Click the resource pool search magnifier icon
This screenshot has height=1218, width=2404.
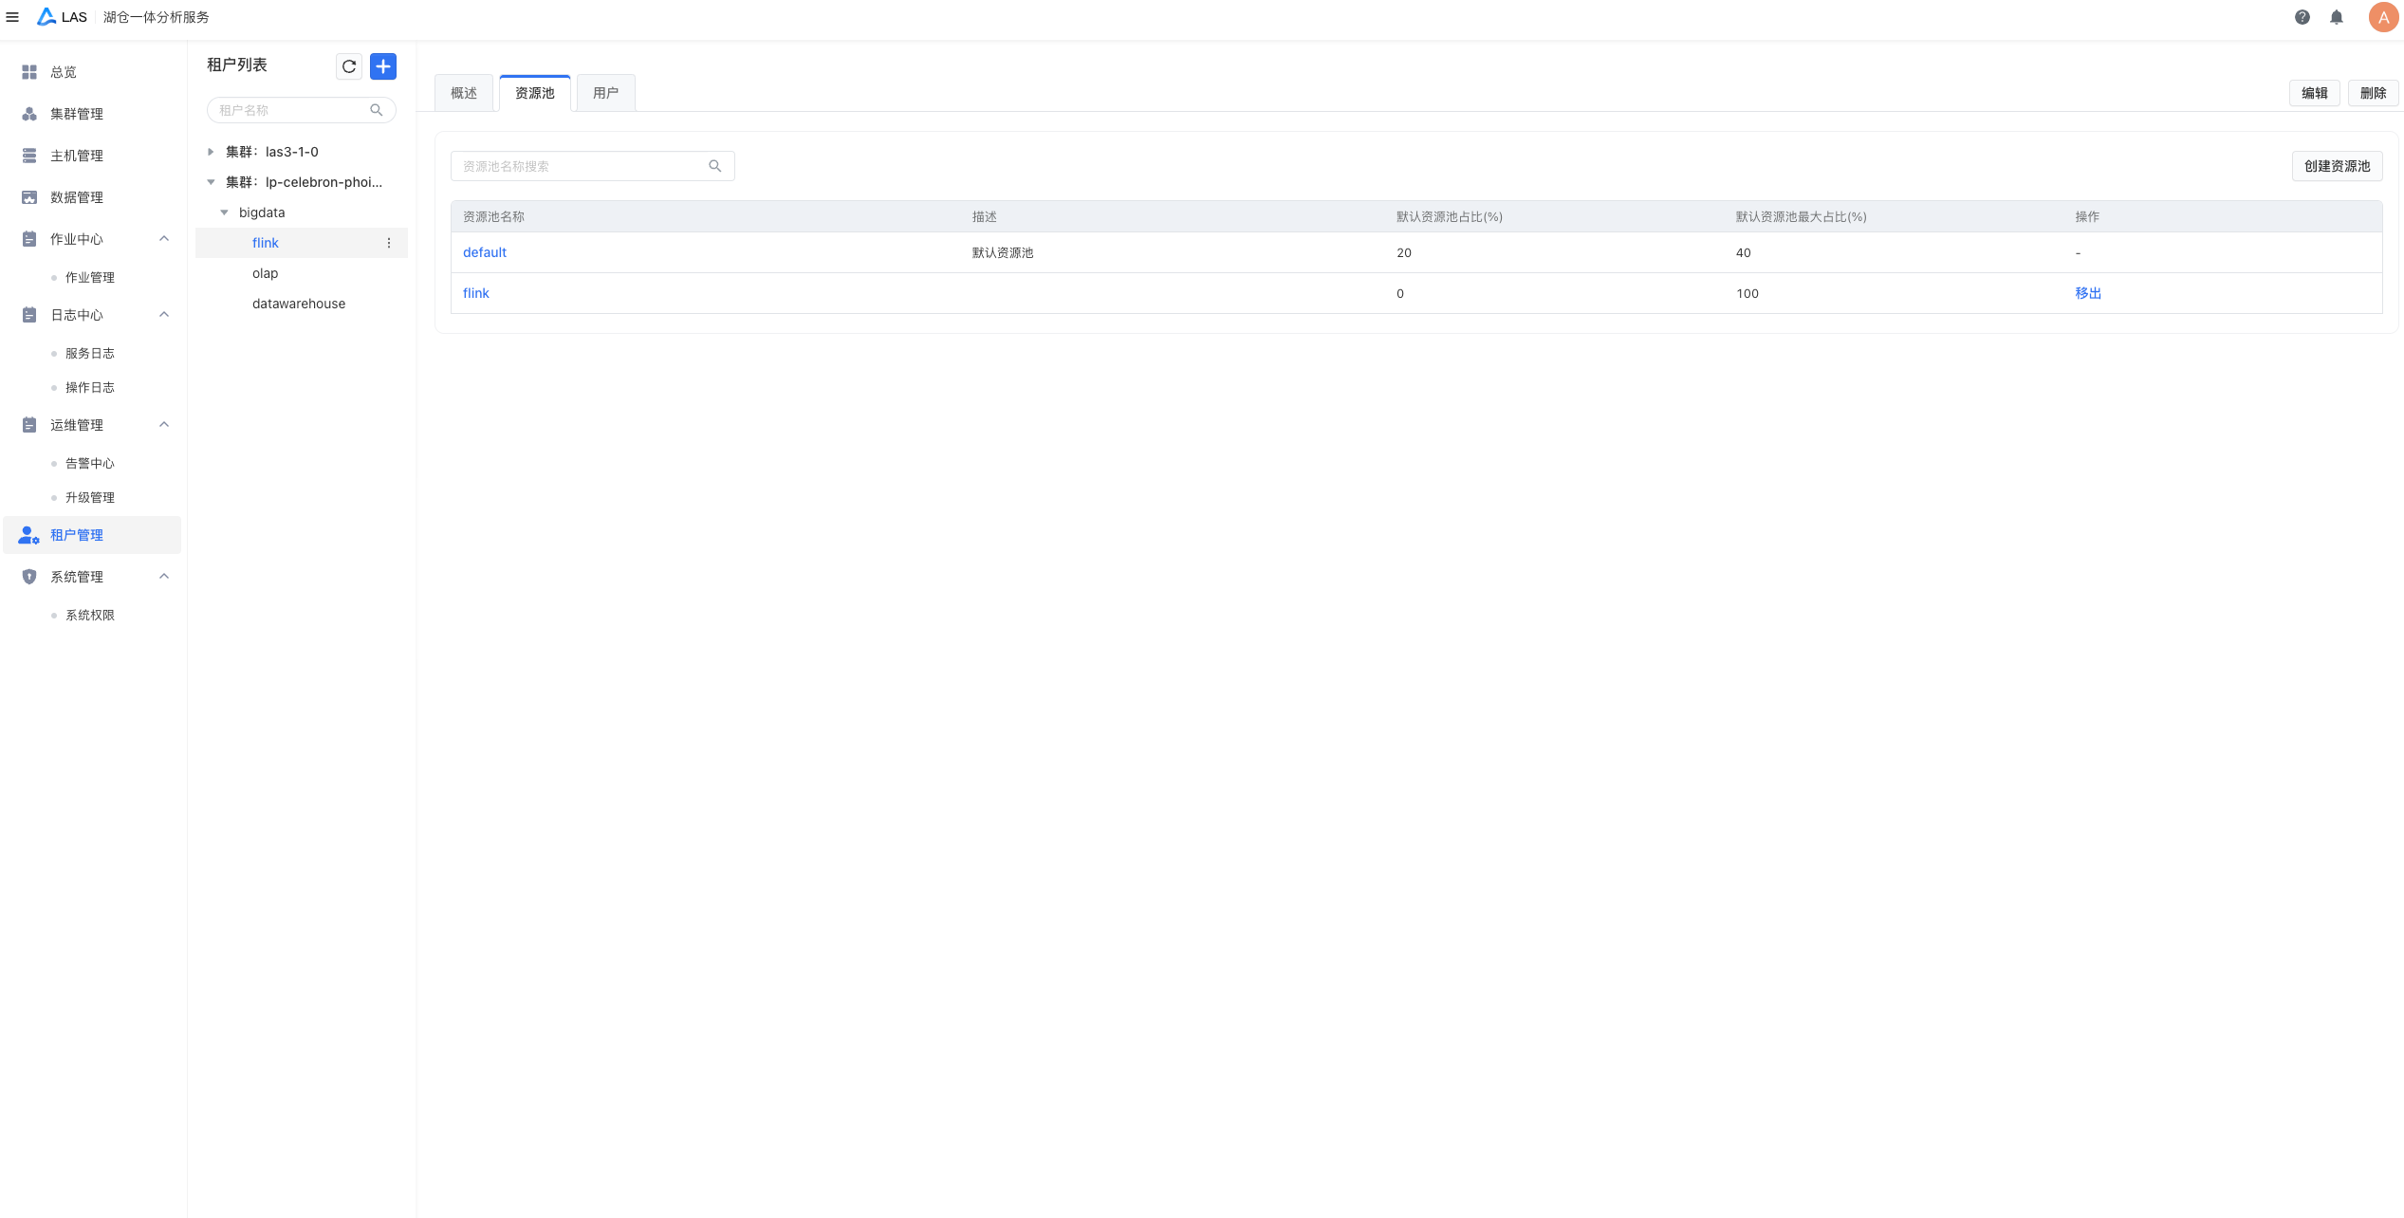tap(715, 166)
